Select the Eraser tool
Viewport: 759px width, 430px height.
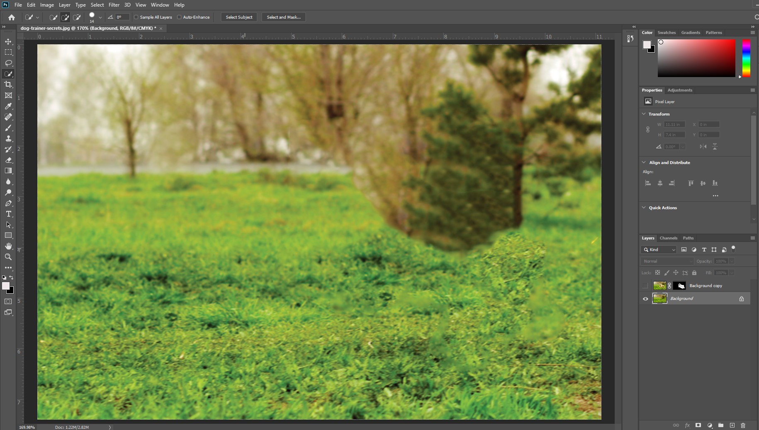click(8, 160)
